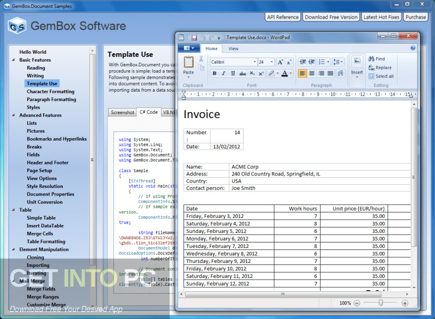Switch to the WordPad View tab
This screenshot has height=319, width=435.
pos(233,48)
